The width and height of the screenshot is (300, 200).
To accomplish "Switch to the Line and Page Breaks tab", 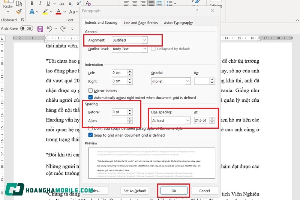I will pos(141,23).
